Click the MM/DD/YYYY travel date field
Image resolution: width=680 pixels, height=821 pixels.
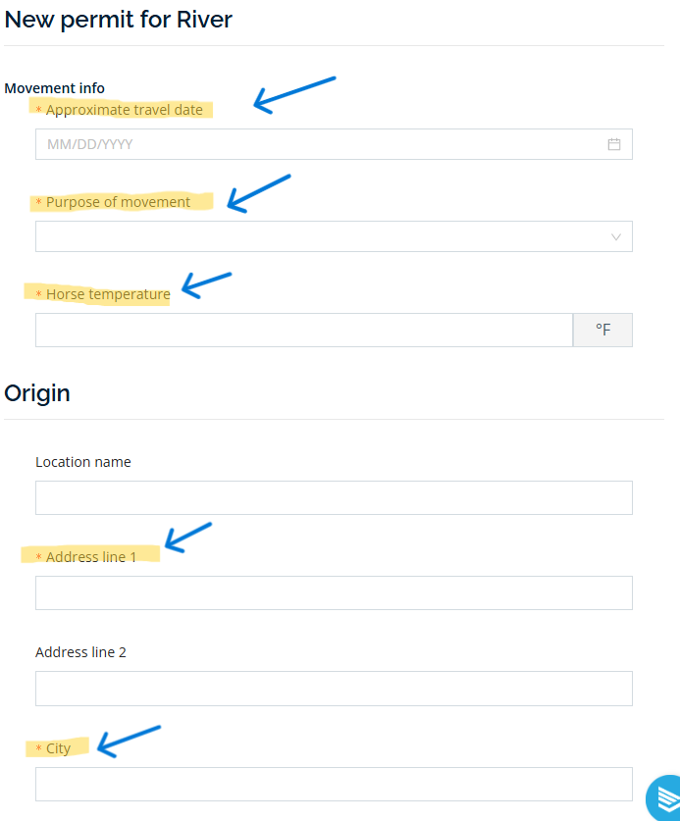click(x=314, y=144)
